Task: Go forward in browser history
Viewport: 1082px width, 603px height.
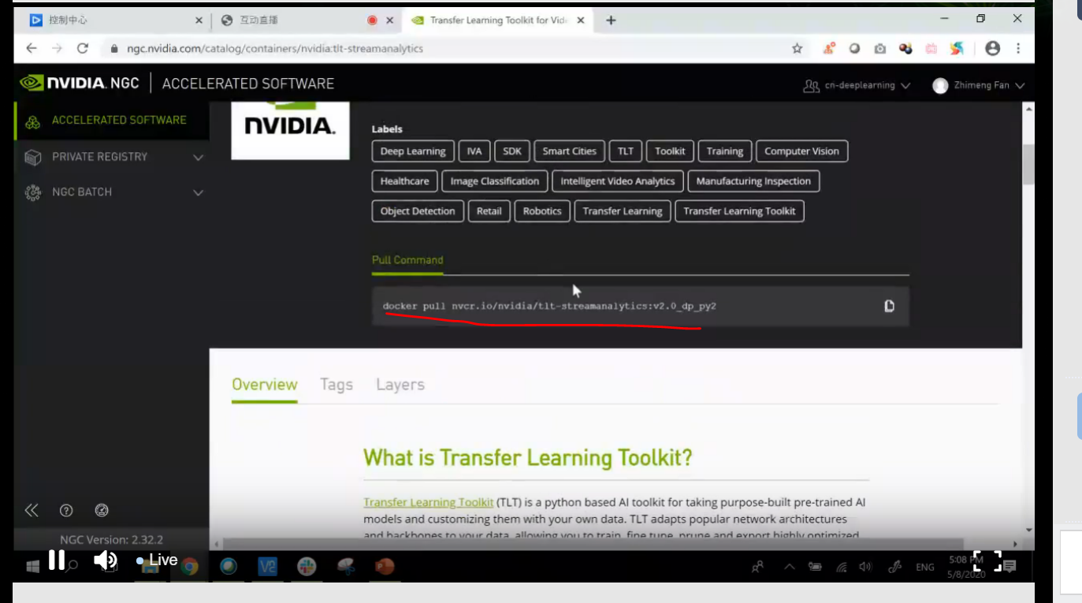Action: pyautogui.click(x=57, y=48)
